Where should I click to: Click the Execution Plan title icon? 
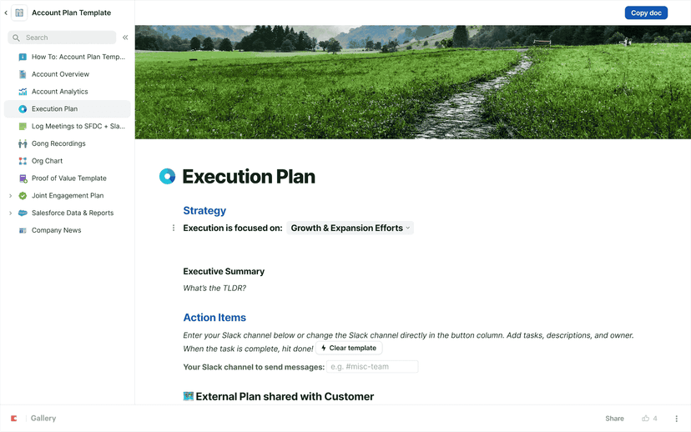(168, 176)
